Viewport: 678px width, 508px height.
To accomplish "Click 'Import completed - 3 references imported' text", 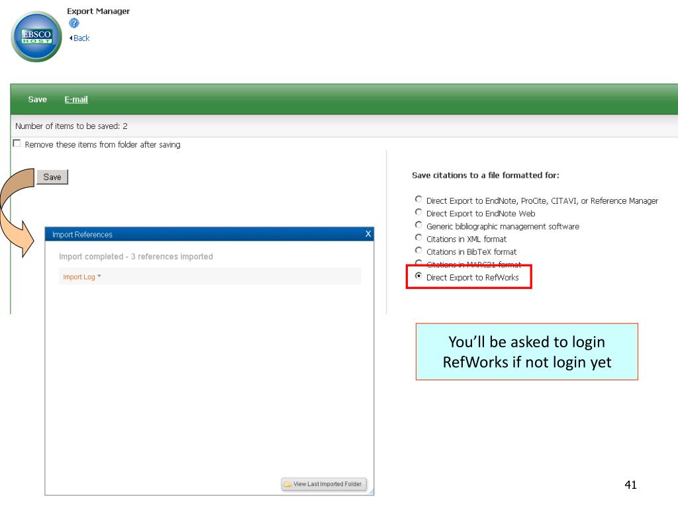I will pos(136,257).
